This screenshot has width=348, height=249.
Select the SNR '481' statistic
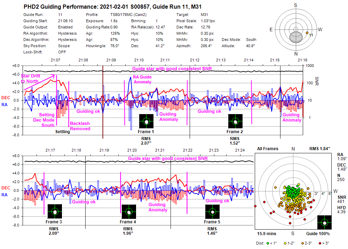341,201
